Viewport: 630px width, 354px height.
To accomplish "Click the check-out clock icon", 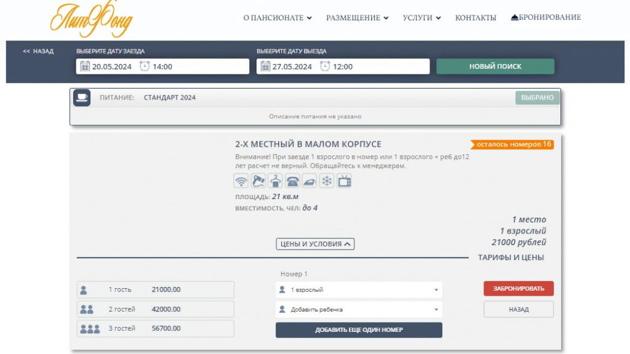I will tap(324, 66).
